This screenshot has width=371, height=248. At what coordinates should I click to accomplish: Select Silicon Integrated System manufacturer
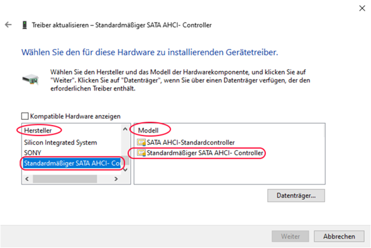[60, 143]
